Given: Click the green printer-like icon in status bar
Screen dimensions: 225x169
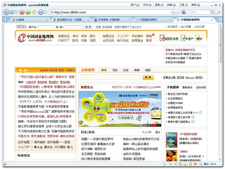Looking at the screenshot, I should coord(185,164).
